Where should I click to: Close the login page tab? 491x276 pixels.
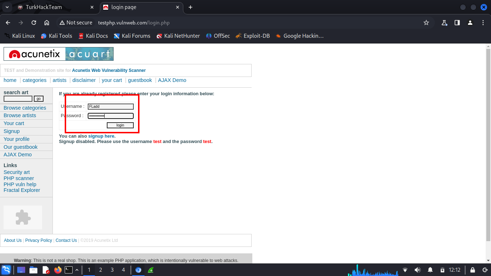(x=178, y=7)
